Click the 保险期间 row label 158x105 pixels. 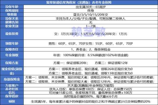pyautogui.click(x=12, y=11)
